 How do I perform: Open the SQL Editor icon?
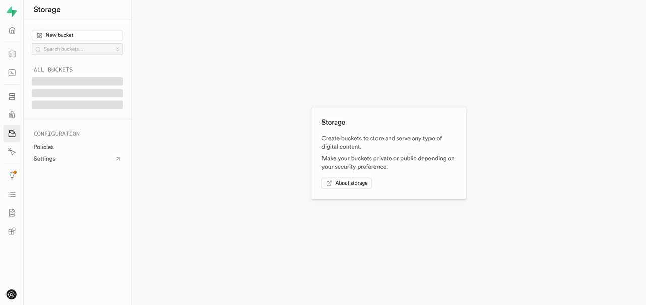coord(12,73)
